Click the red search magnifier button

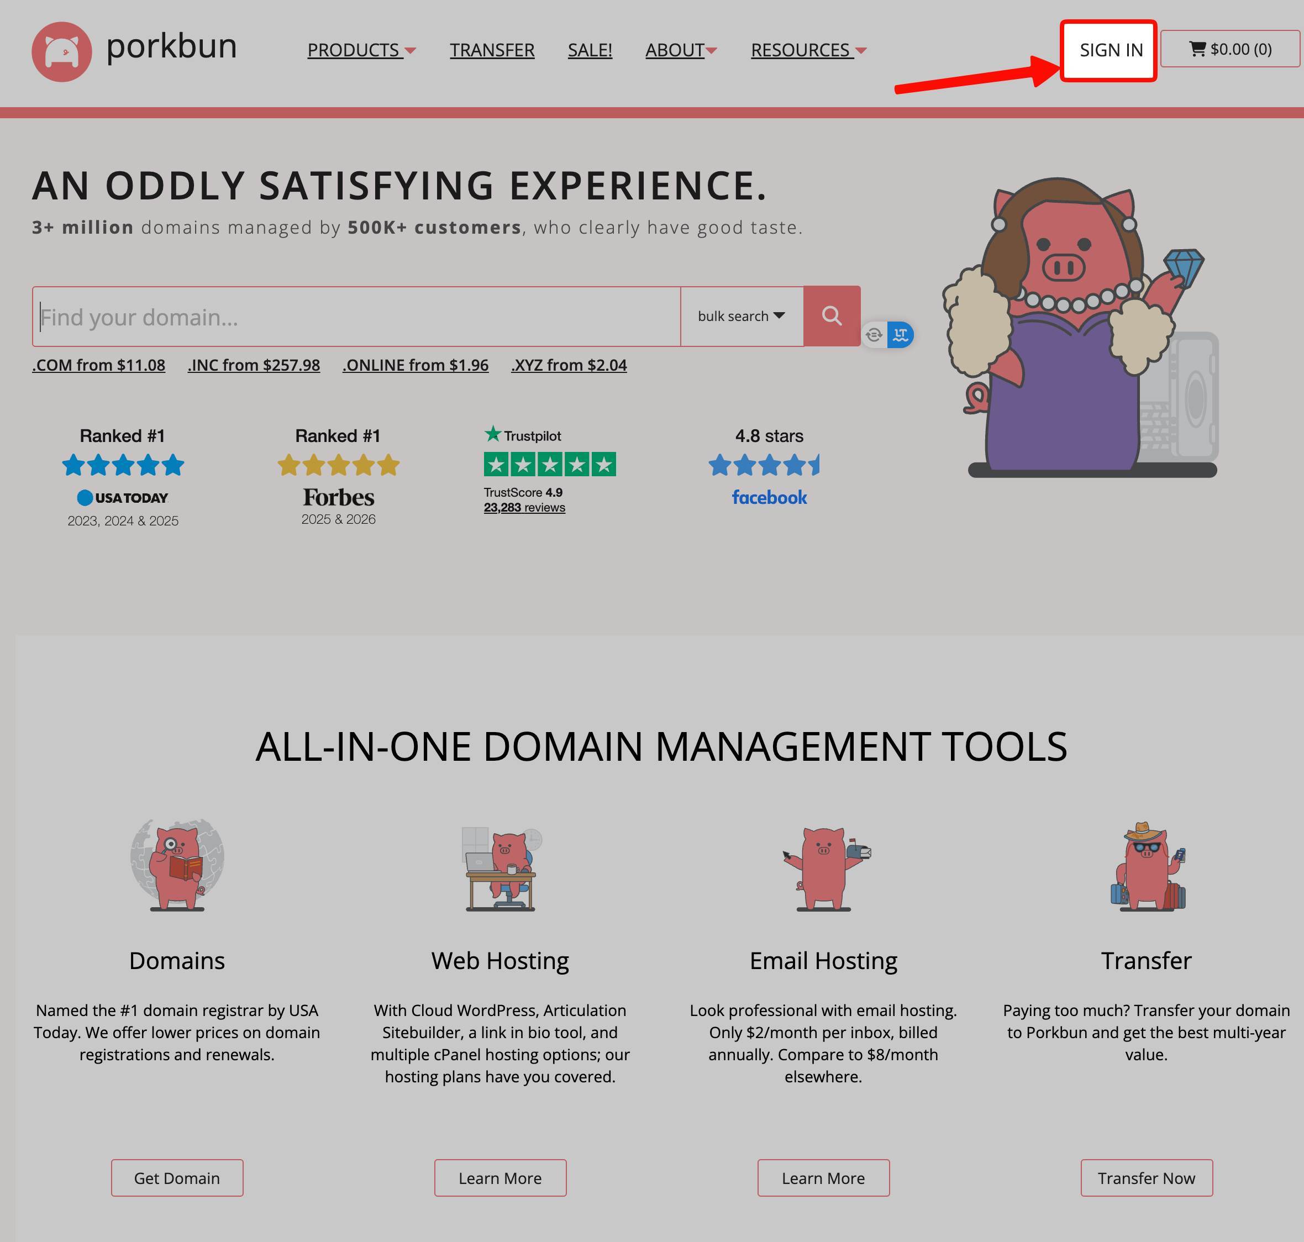832,316
